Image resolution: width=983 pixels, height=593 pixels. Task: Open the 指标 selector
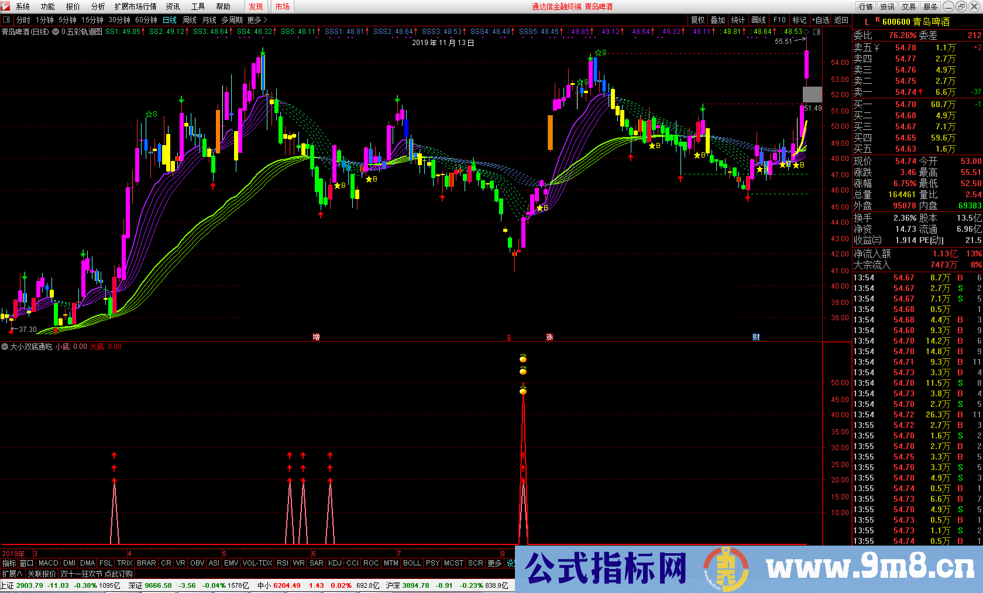pyautogui.click(x=9, y=563)
